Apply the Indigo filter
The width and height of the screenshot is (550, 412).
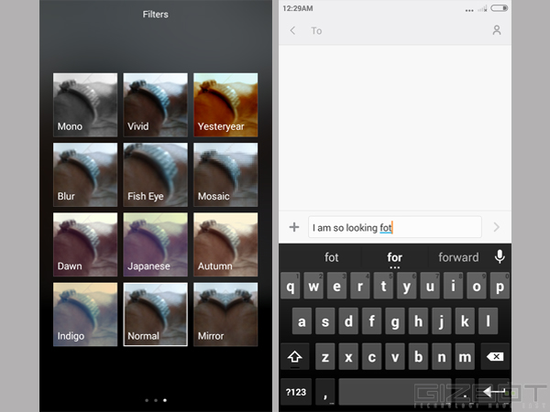85,314
